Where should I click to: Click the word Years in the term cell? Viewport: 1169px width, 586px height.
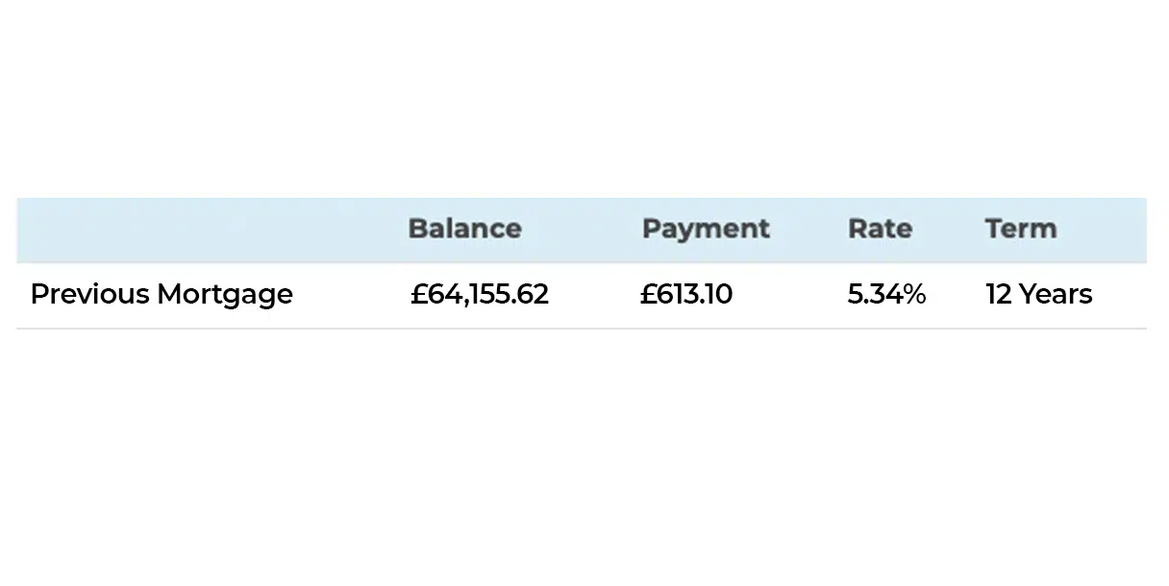(x=1057, y=294)
